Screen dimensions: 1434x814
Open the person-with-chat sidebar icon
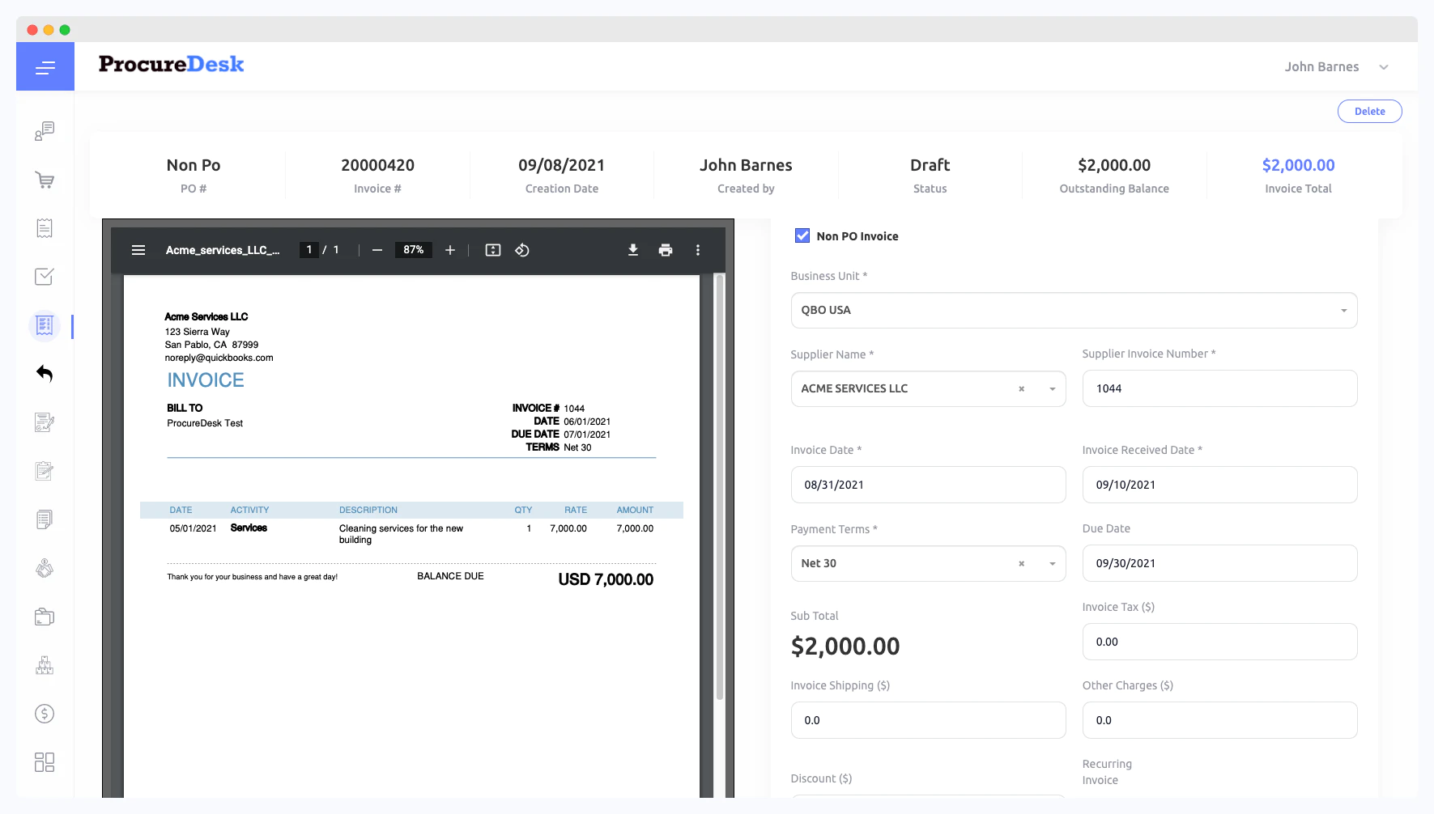tap(45, 131)
